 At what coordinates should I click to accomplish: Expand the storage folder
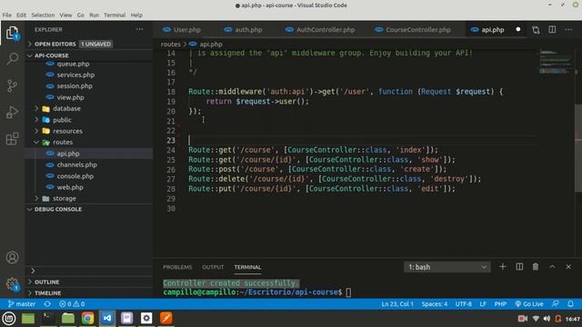tap(89, 198)
